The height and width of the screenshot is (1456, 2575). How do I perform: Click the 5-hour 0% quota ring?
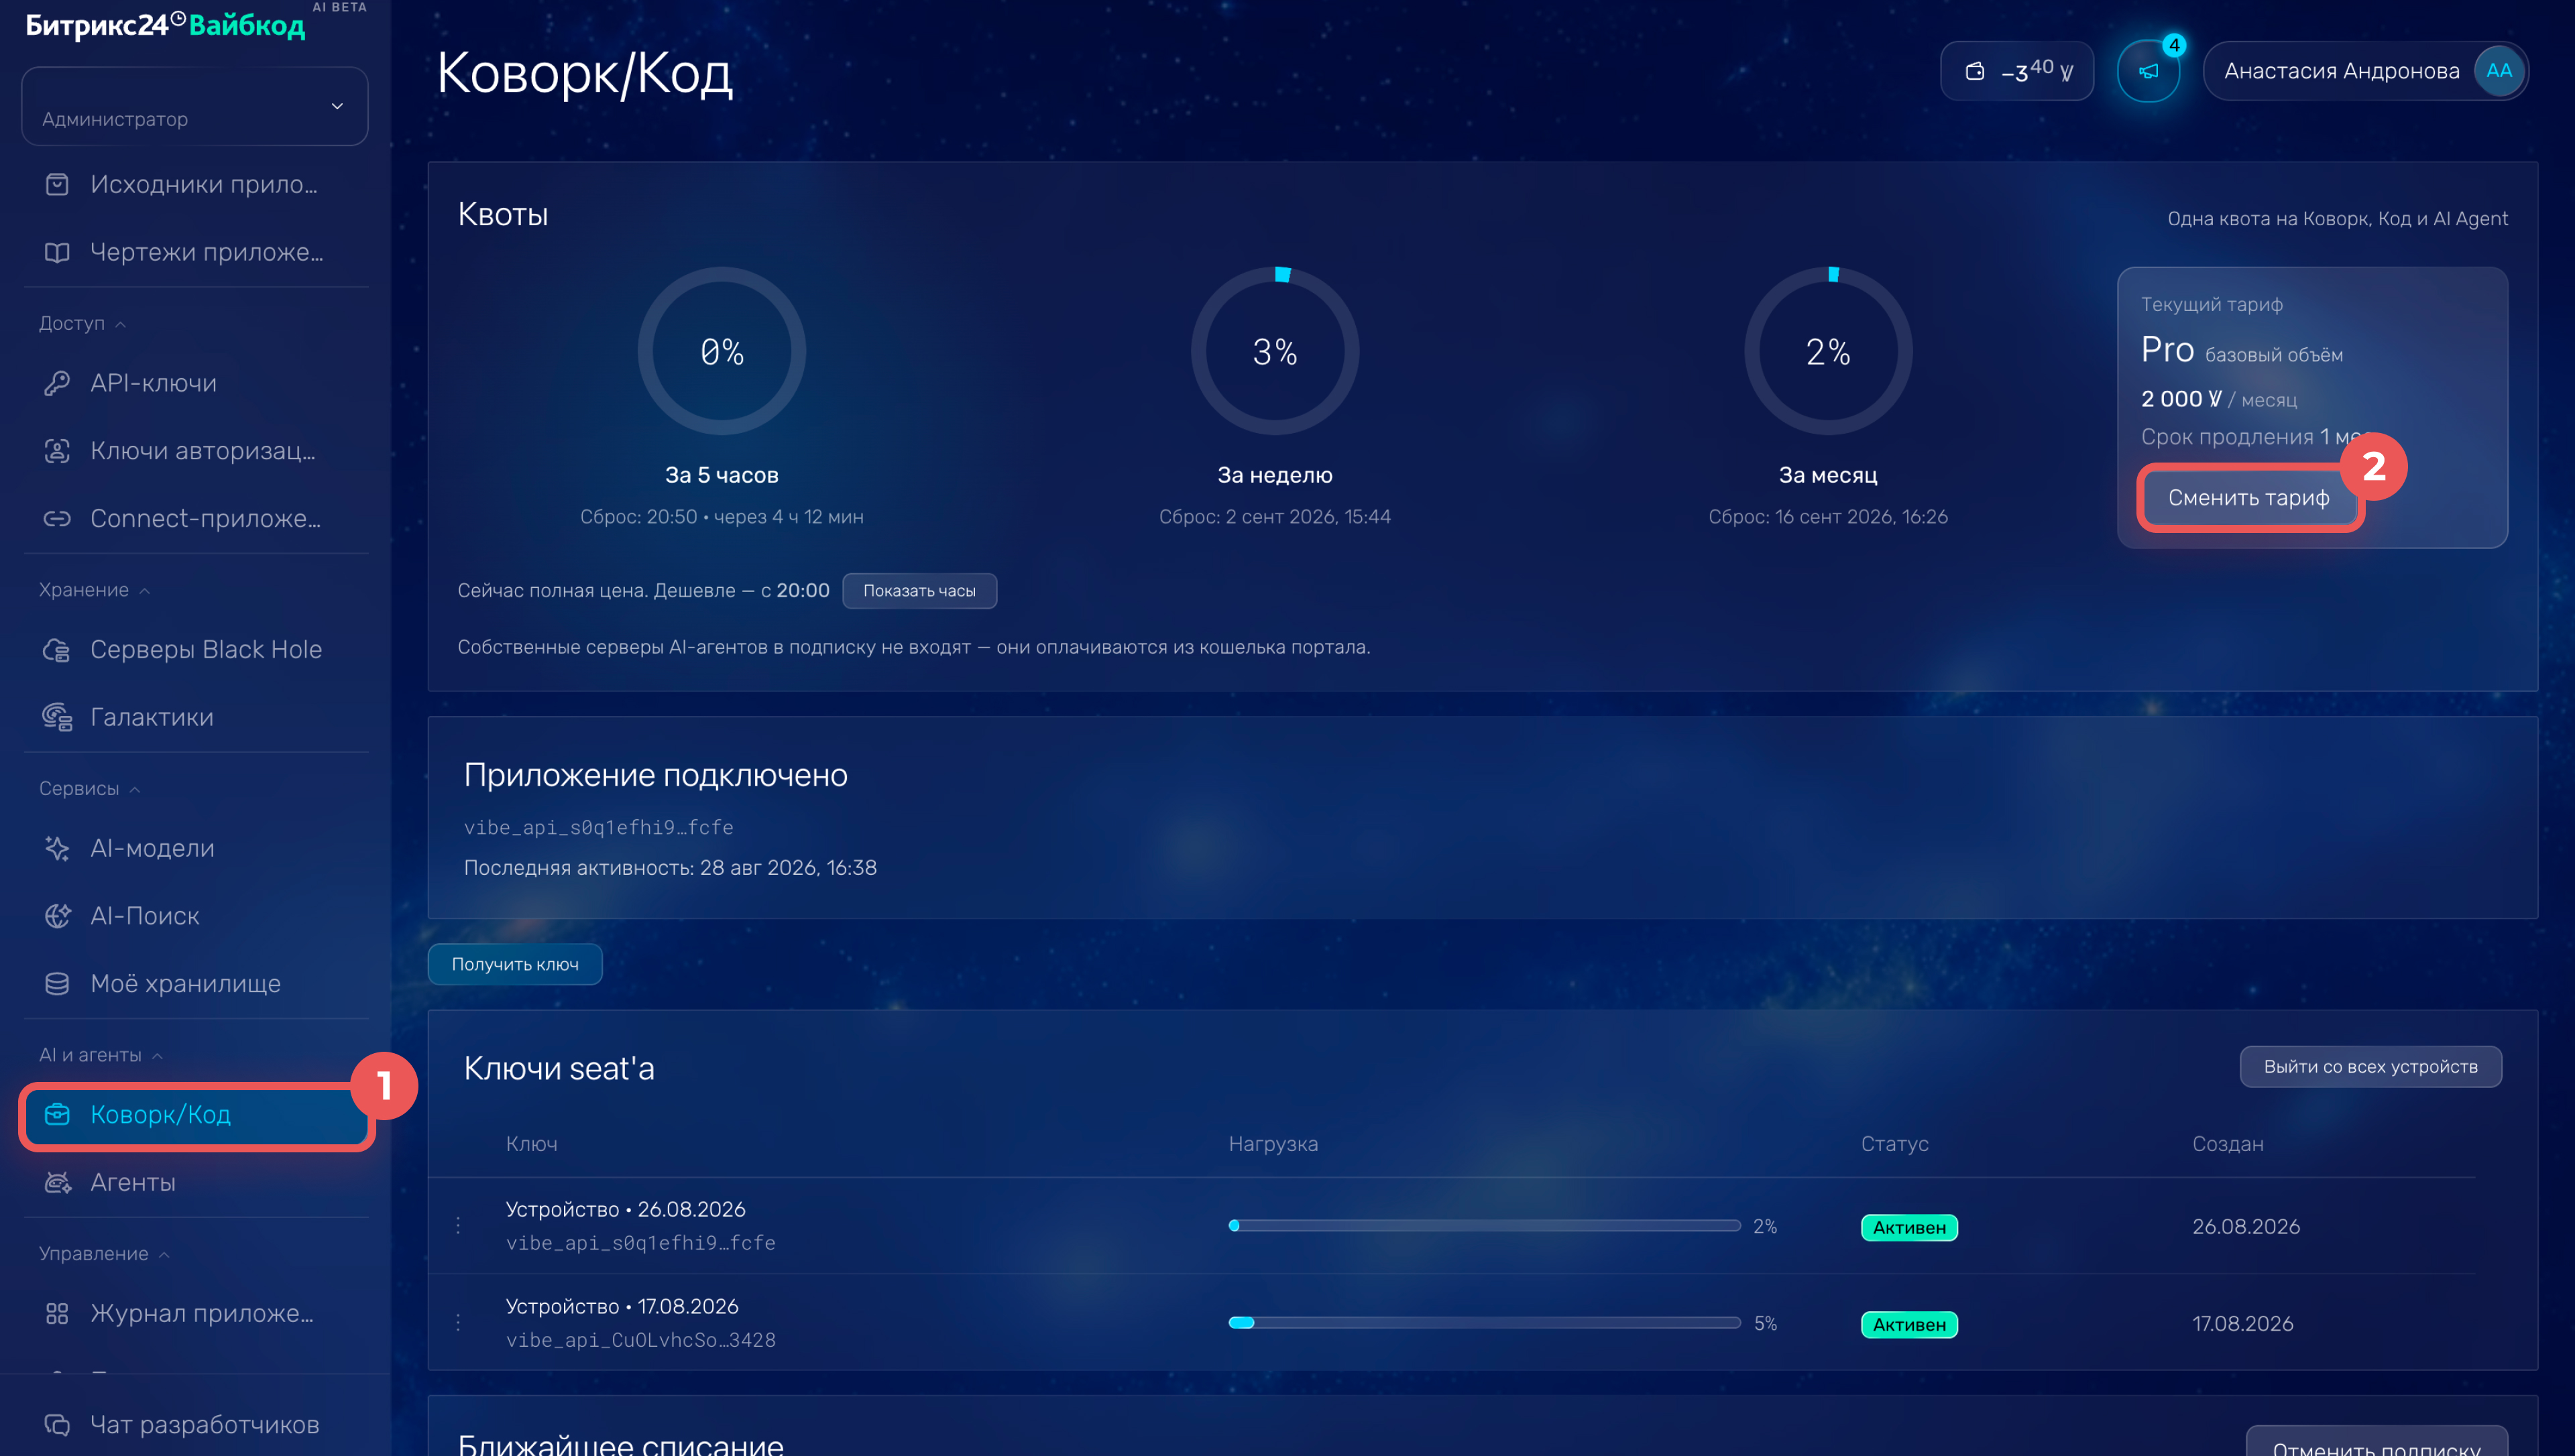point(722,351)
